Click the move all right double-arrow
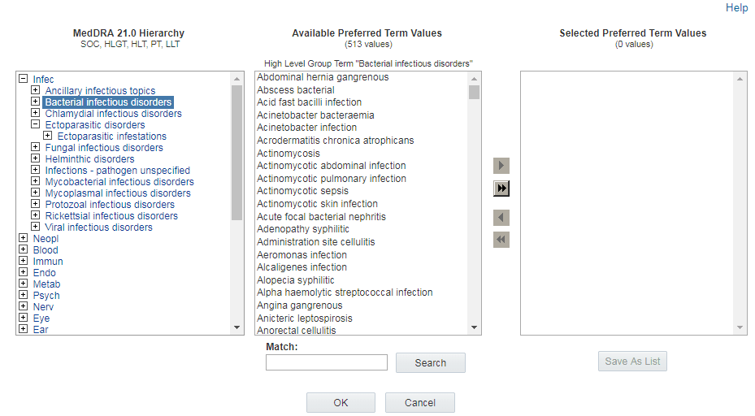Viewport: 755px width, 416px height. 501,188
